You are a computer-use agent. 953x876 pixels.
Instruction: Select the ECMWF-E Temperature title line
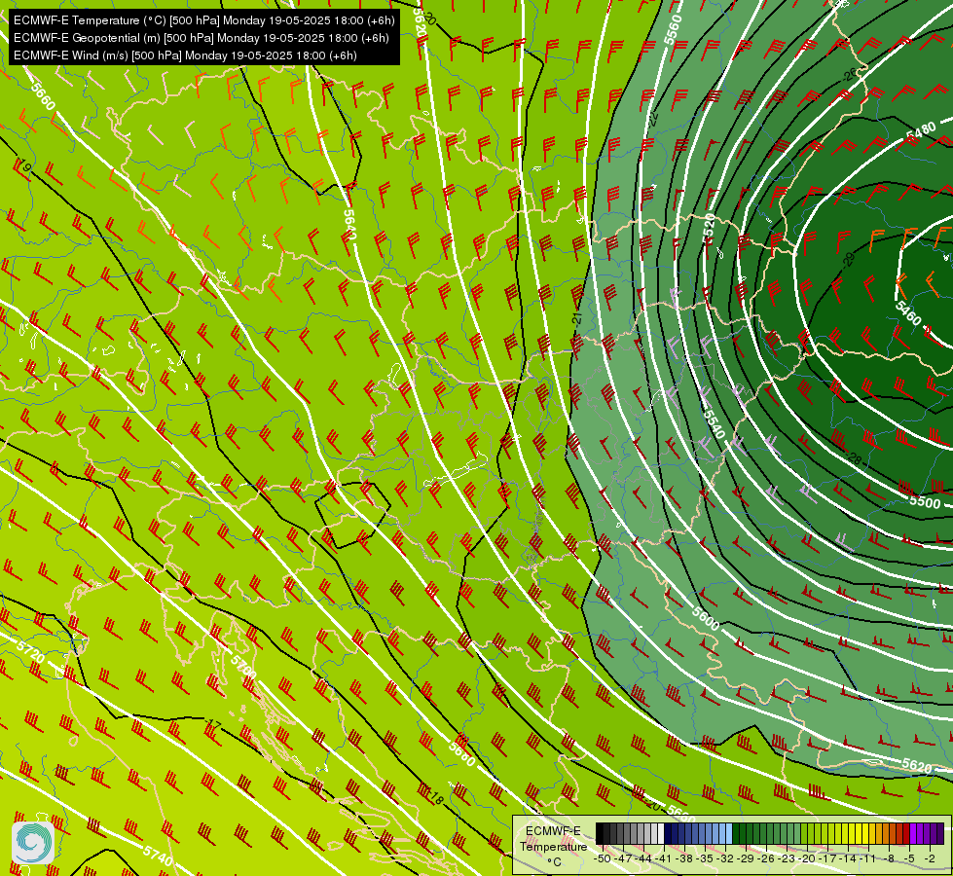(204, 20)
